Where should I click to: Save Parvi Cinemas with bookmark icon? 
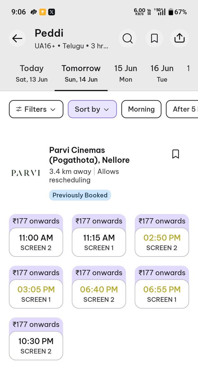pyautogui.click(x=176, y=154)
